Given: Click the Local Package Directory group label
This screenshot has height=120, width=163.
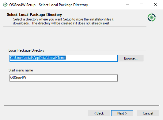Looking at the screenshot, I should 26,50.
